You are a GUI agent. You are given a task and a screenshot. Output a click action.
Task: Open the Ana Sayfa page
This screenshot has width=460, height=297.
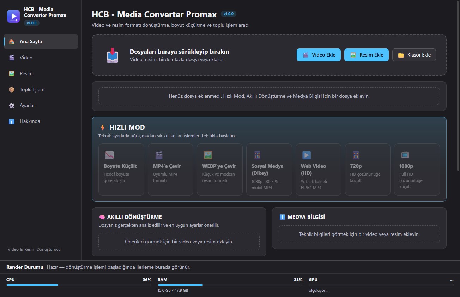tap(41, 42)
